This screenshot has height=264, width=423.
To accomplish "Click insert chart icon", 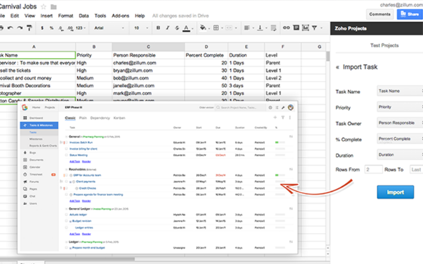I will coord(306,28).
